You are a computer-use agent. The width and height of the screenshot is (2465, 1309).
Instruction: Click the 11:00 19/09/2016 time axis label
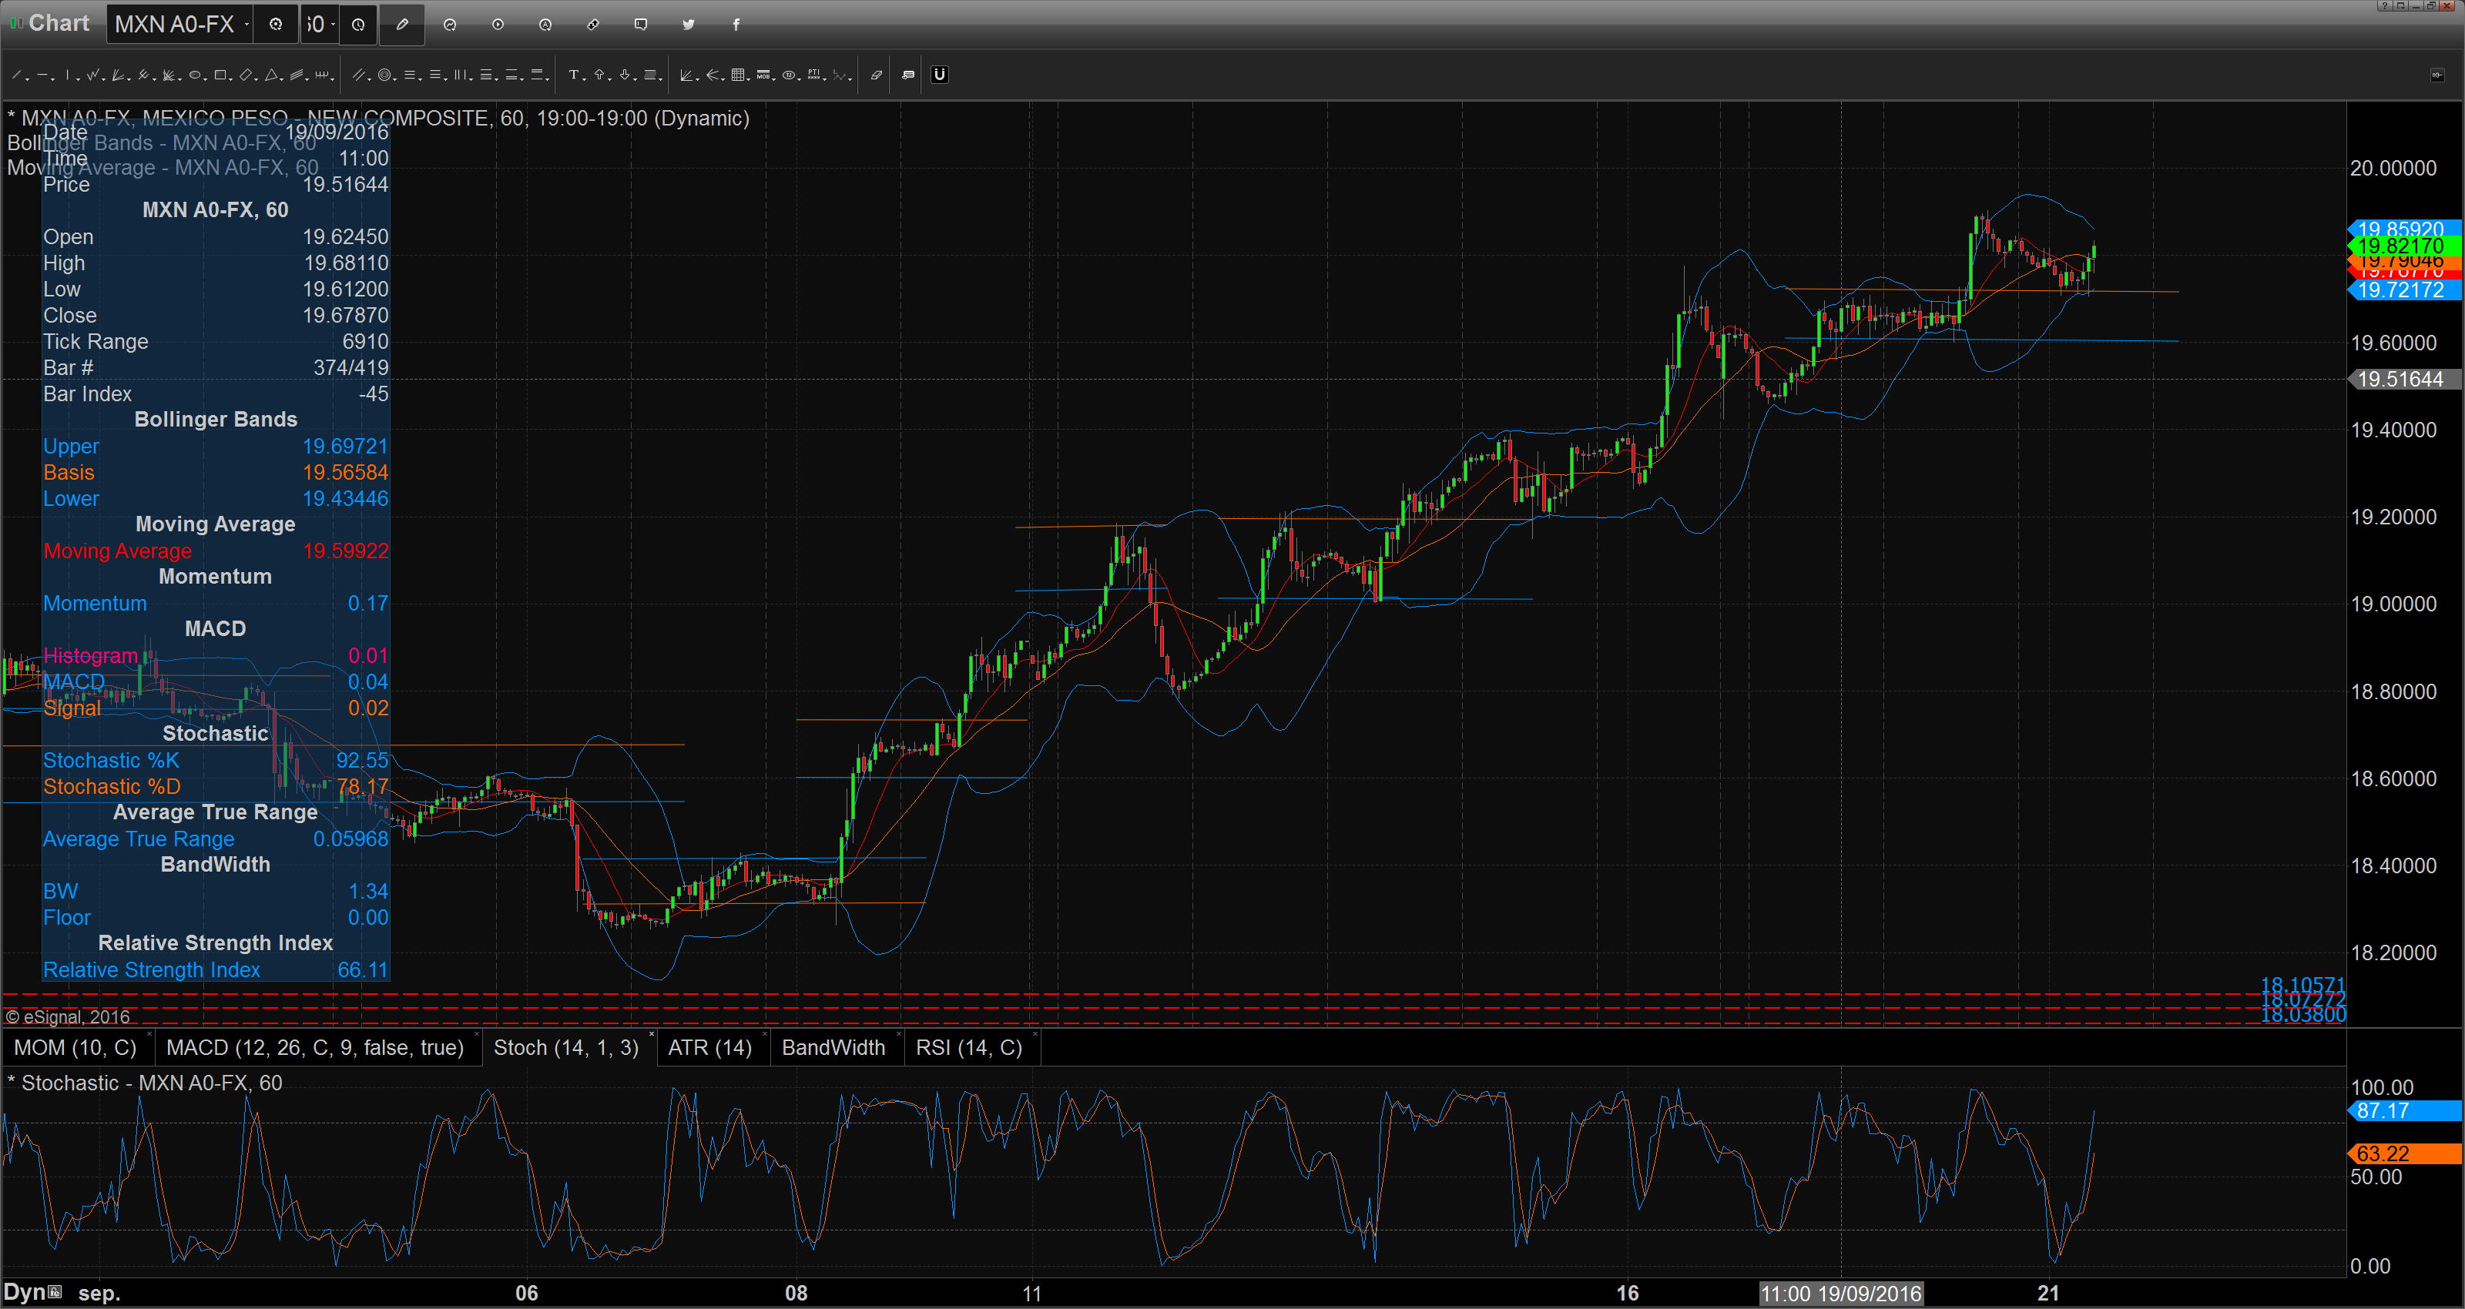[1841, 1294]
